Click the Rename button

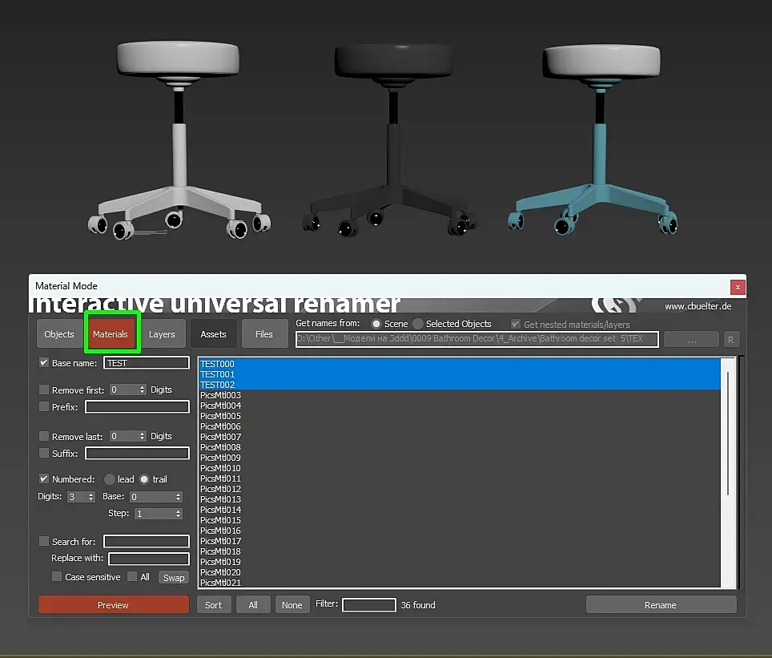pos(661,605)
